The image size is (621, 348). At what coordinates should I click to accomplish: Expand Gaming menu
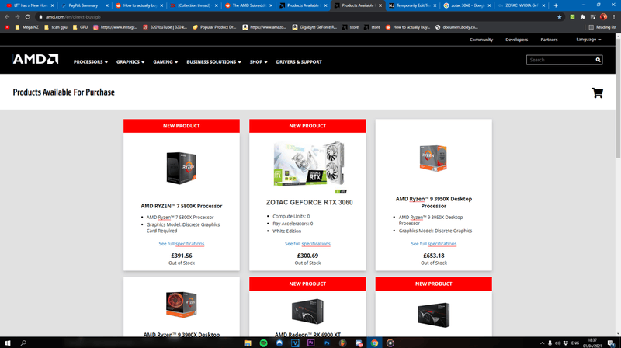pyautogui.click(x=165, y=62)
